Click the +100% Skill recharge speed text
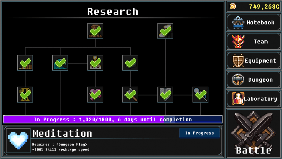This screenshot has height=159, width=282. click(61, 150)
